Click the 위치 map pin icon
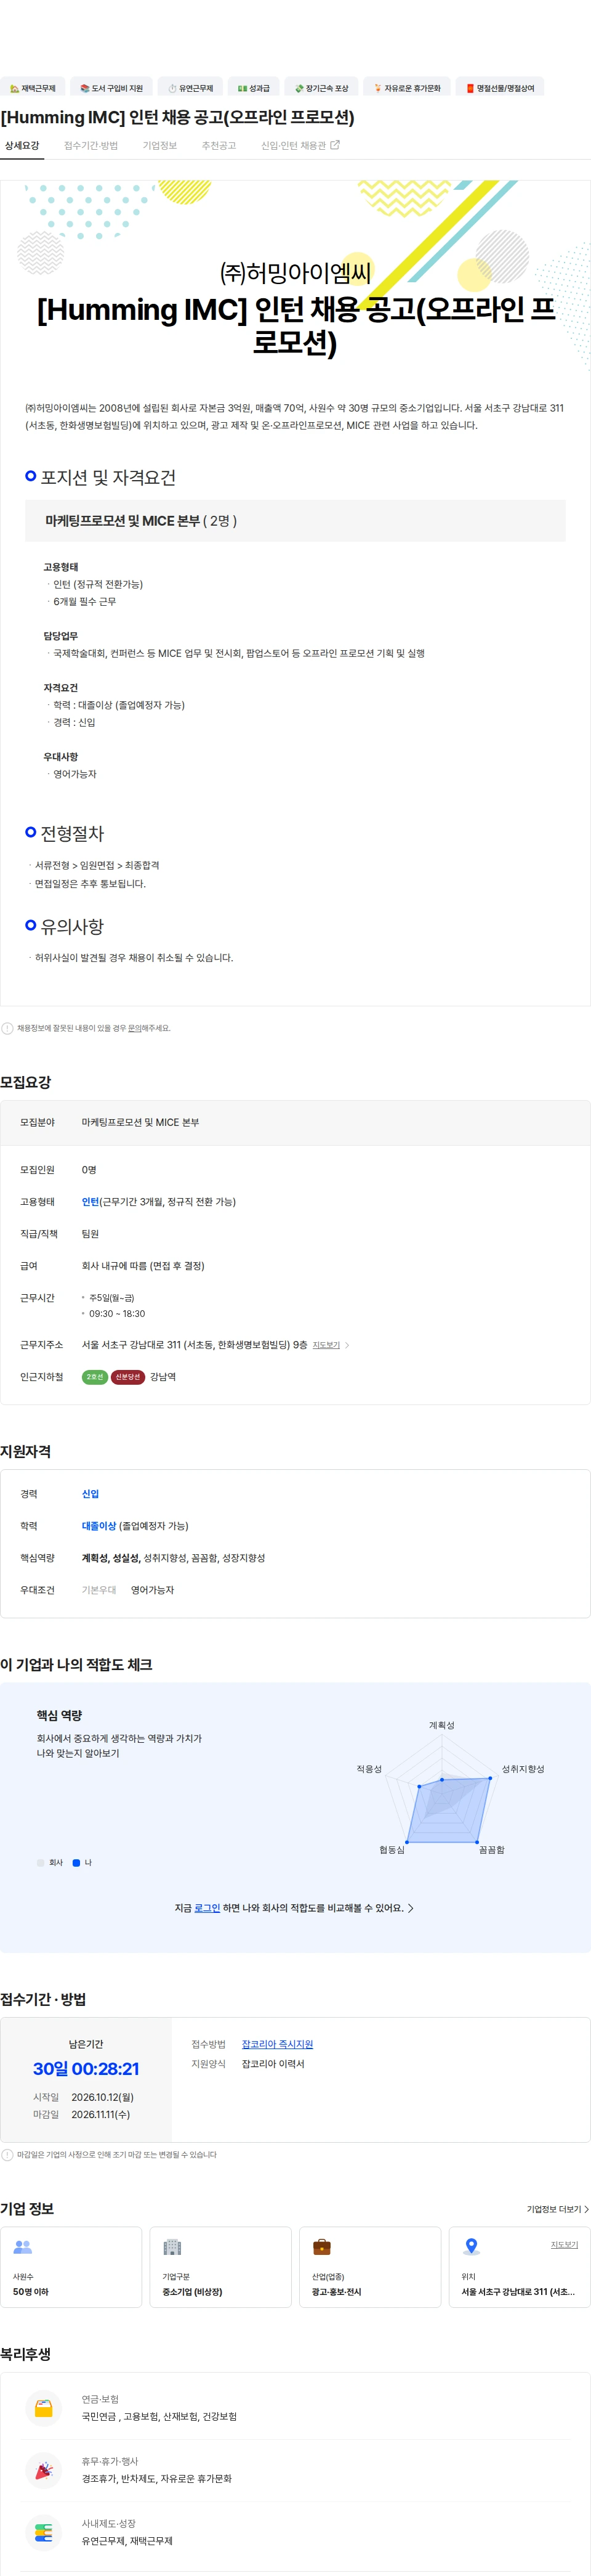The height and width of the screenshot is (2576, 591). coord(471,2247)
